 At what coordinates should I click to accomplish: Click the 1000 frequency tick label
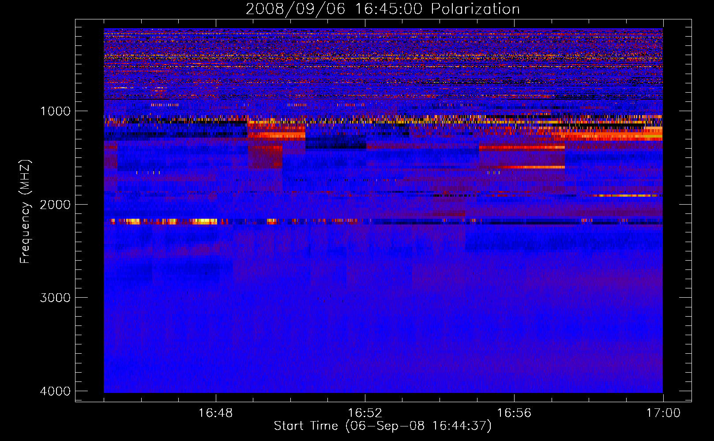(55, 111)
